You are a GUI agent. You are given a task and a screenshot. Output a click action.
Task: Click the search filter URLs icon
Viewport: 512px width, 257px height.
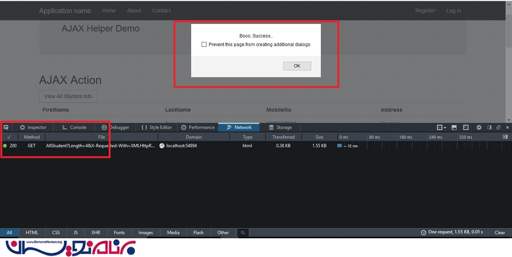click(x=243, y=233)
